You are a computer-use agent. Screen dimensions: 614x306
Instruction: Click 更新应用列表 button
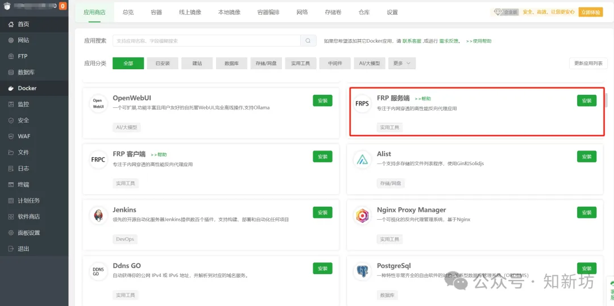coord(588,64)
